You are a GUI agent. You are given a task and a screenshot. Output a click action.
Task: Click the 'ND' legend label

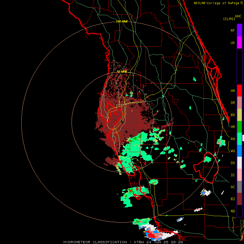233,211
